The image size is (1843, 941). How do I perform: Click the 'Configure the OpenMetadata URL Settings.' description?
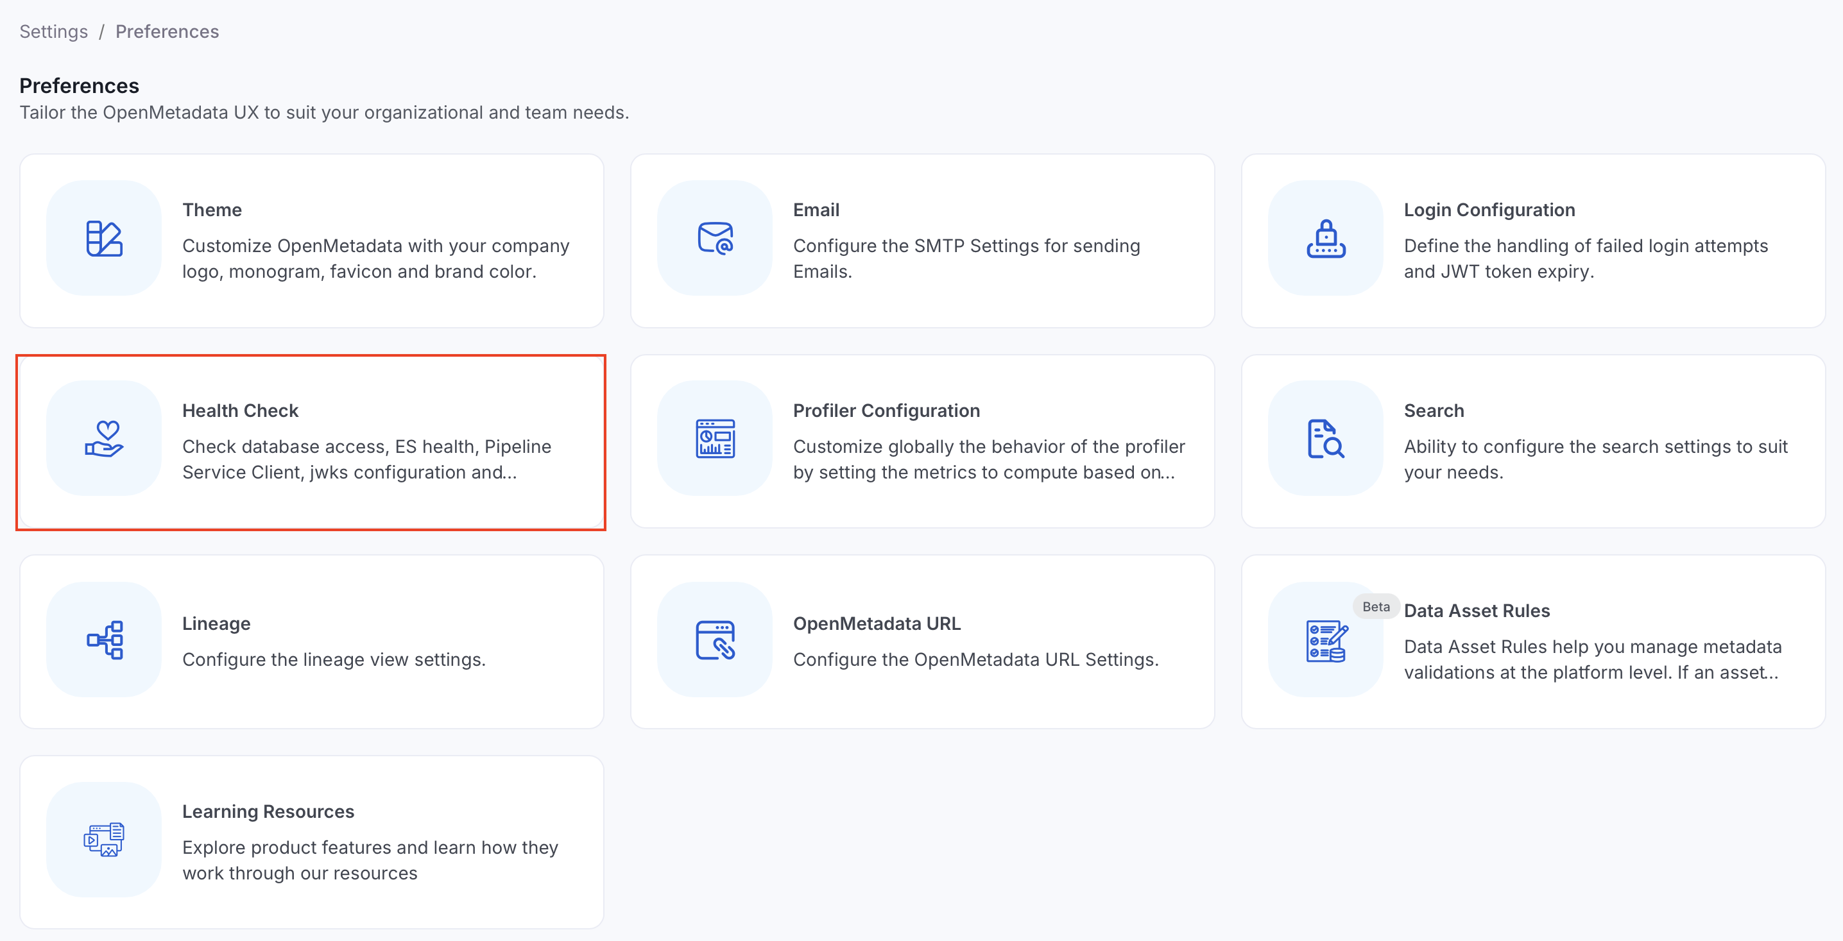(976, 659)
